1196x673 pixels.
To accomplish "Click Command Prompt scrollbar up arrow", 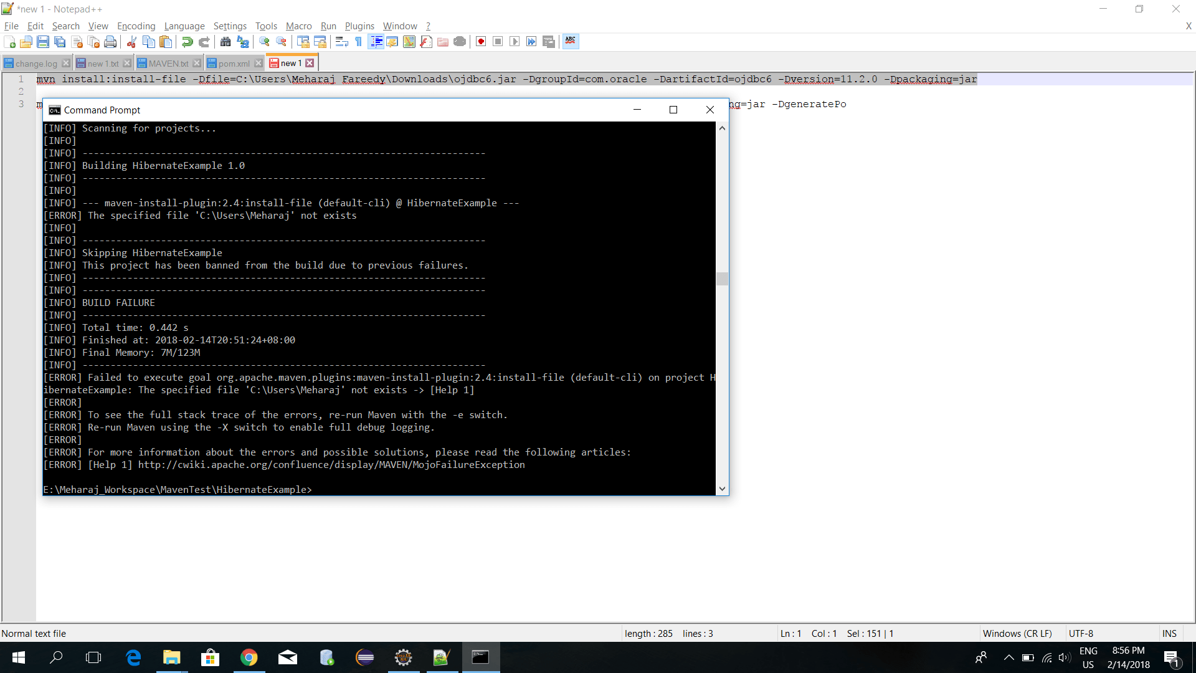I will 722,128.
